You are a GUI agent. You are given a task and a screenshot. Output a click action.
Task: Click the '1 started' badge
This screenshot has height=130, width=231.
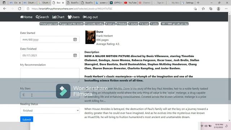point(133,24)
